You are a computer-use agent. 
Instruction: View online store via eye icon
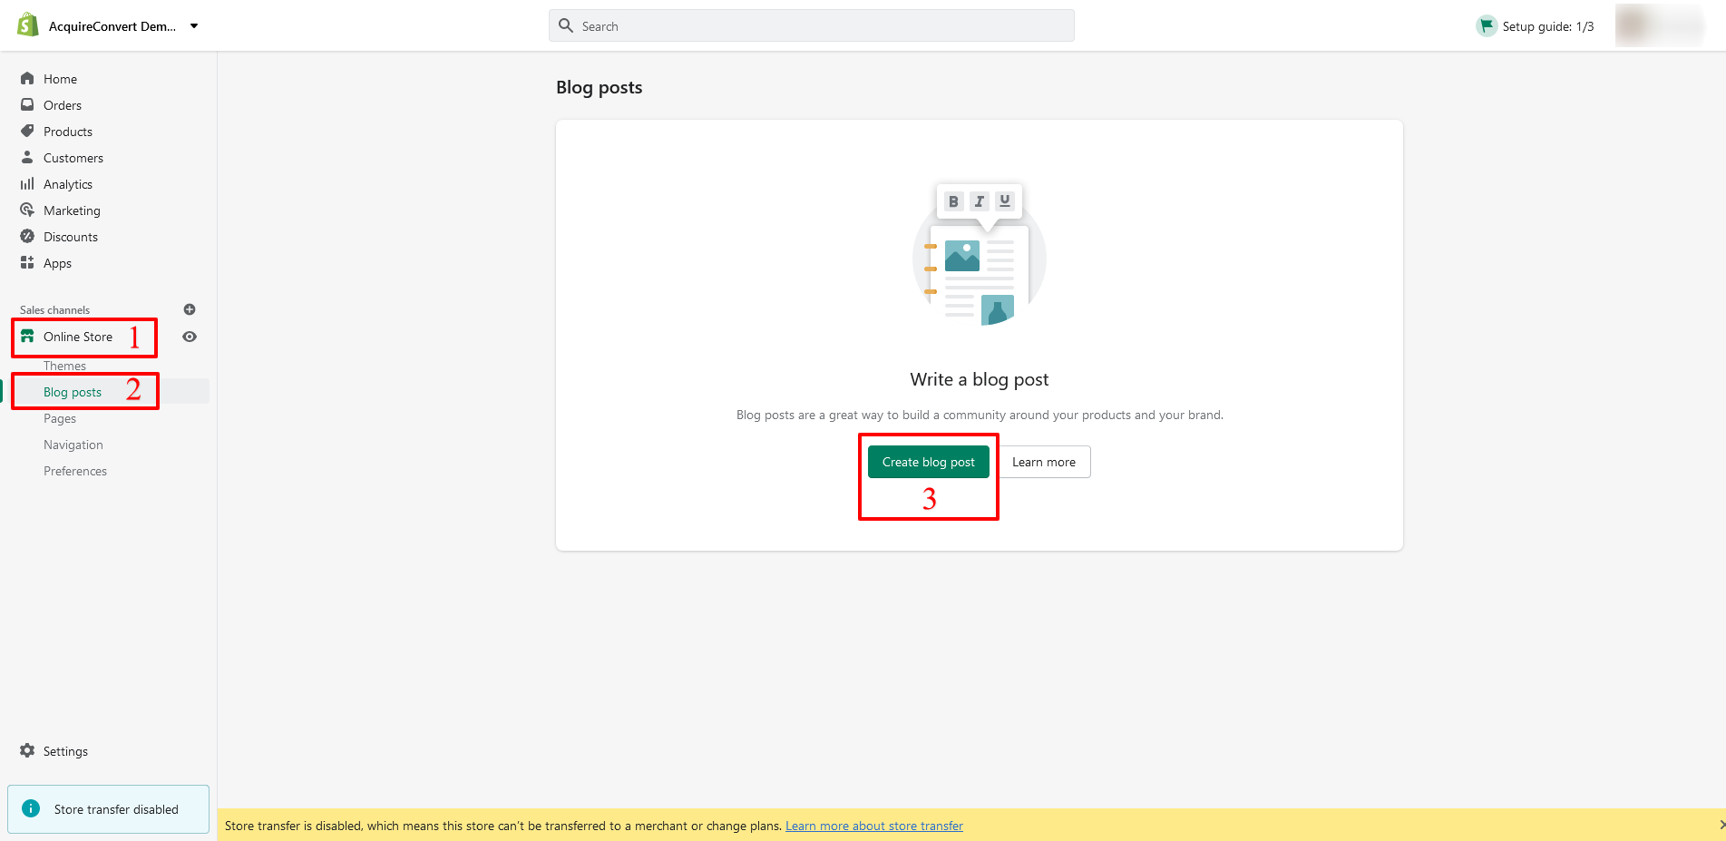click(x=190, y=337)
